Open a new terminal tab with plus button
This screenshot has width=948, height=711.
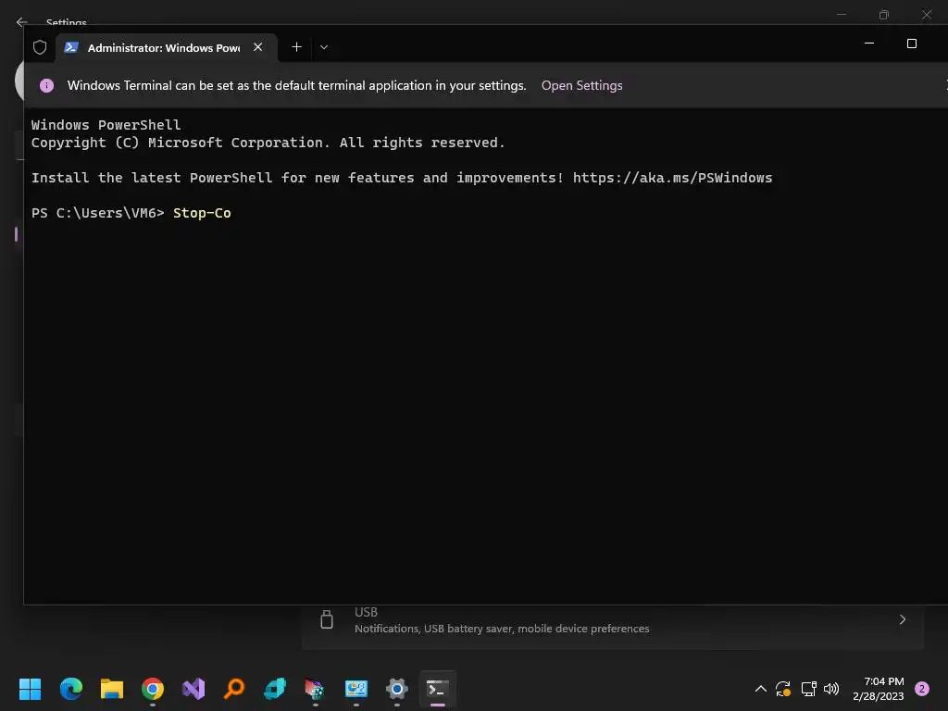click(x=297, y=47)
